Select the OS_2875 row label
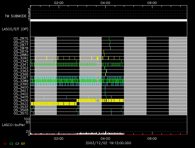Image resolution: width=195 pixels, height=148 pixels. coord(21,38)
